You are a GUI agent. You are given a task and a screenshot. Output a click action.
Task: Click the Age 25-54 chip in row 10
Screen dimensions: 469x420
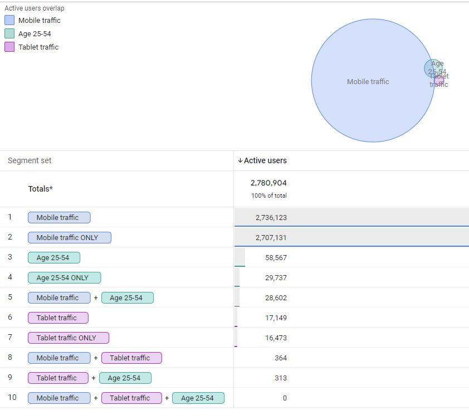pos(198,398)
